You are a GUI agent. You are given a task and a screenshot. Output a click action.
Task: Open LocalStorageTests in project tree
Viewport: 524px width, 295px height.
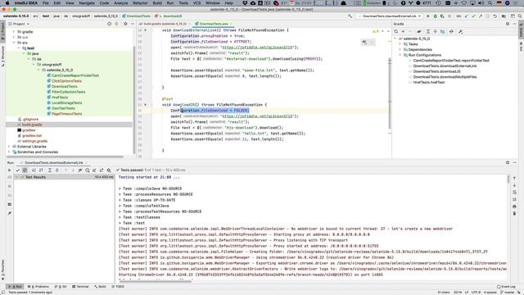click(x=66, y=102)
